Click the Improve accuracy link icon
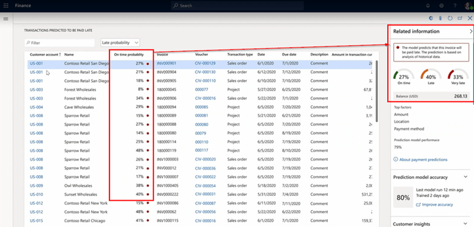 (x=418, y=204)
